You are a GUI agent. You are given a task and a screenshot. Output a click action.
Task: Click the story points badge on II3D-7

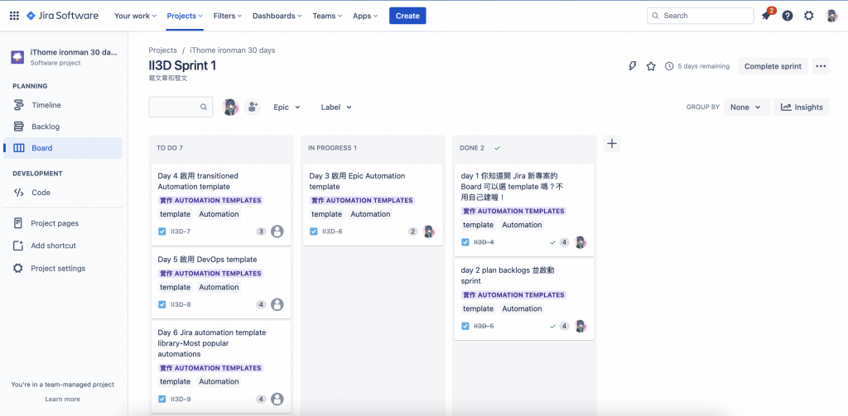261,232
